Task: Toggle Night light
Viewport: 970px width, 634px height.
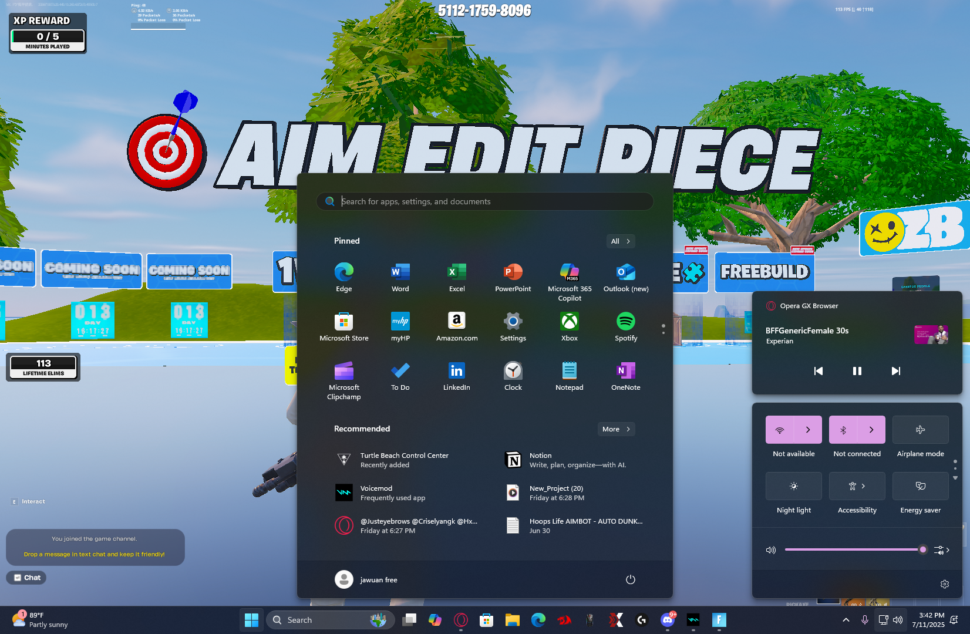Action: coord(794,486)
